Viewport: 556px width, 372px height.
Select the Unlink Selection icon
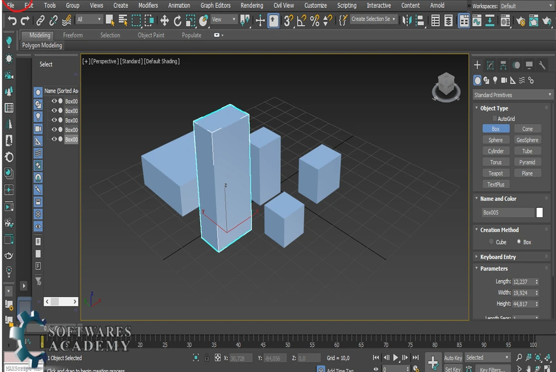coord(53,21)
